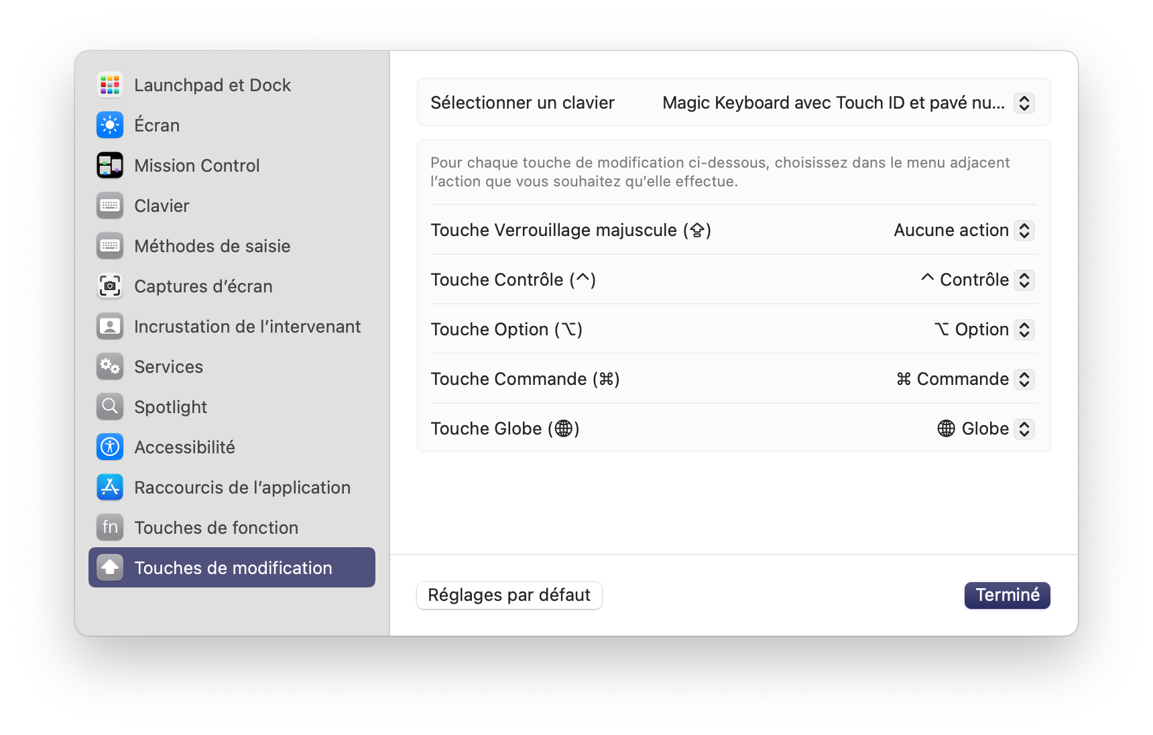Click the Réglages par défaut button
Viewport: 1153px width, 735px height.
pos(509,596)
